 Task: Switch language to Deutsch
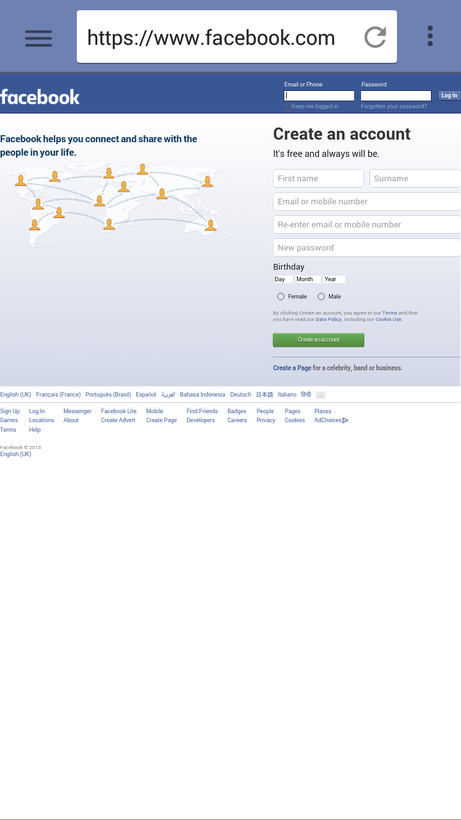pos(241,395)
